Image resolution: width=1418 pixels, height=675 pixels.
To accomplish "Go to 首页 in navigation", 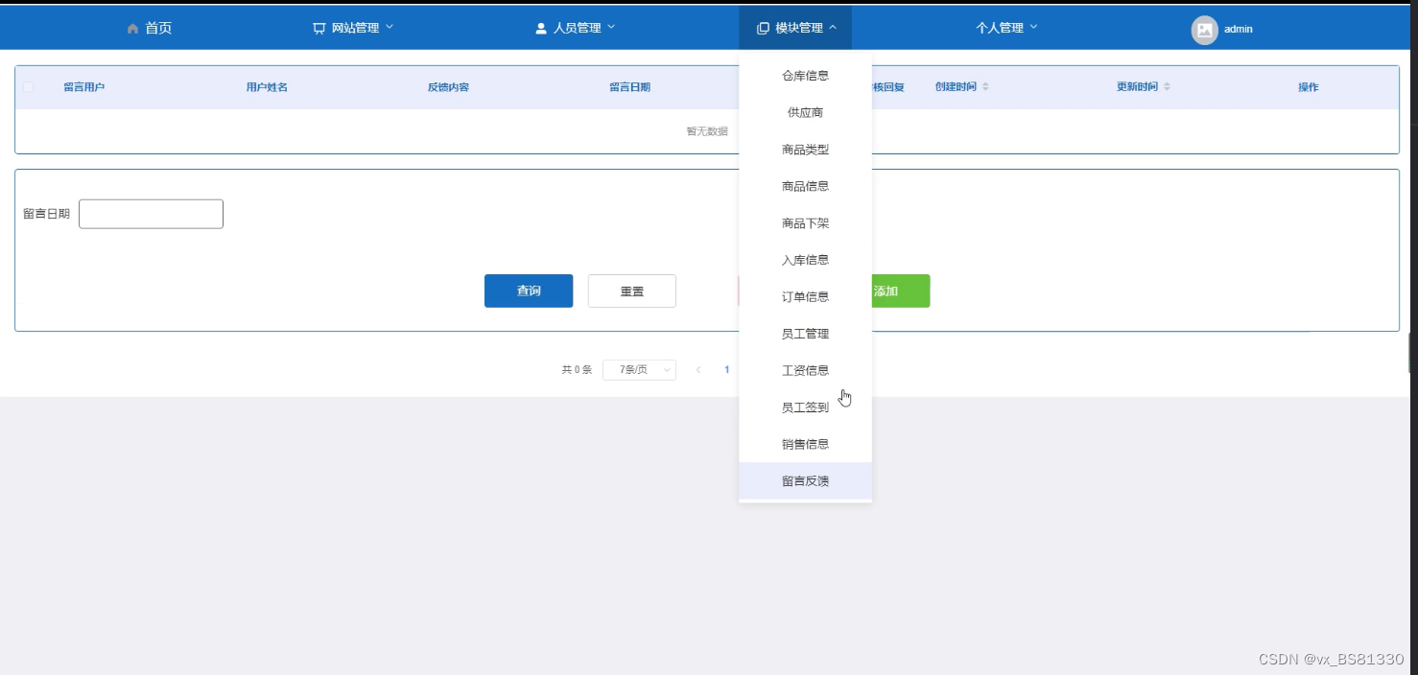I will (x=158, y=29).
